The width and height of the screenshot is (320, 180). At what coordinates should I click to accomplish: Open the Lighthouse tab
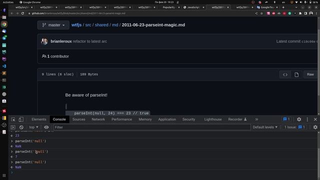point(213,119)
